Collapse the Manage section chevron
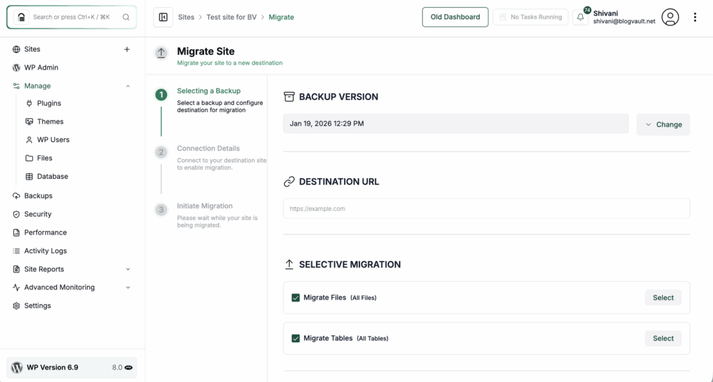The width and height of the screenshot is (713, 382). [128, 86]
